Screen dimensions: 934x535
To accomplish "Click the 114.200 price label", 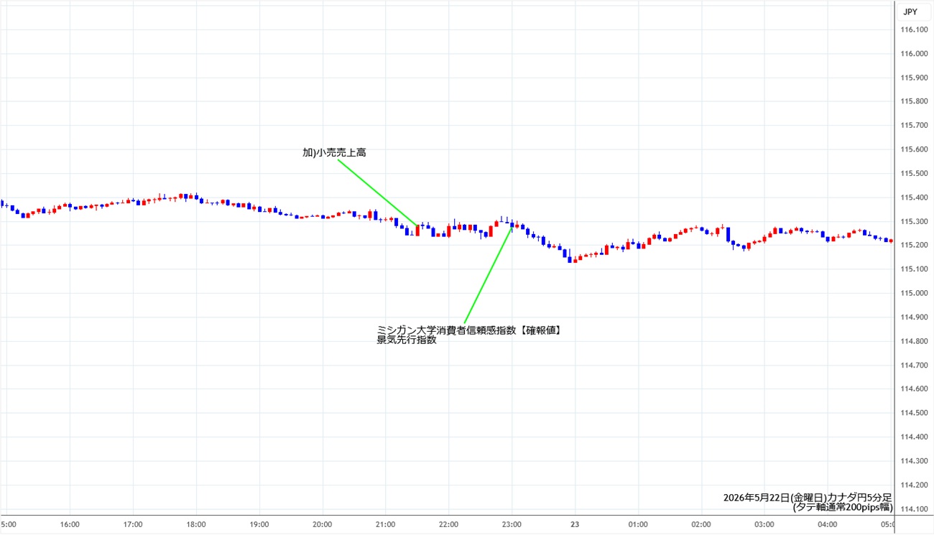I will click(914, 485).
